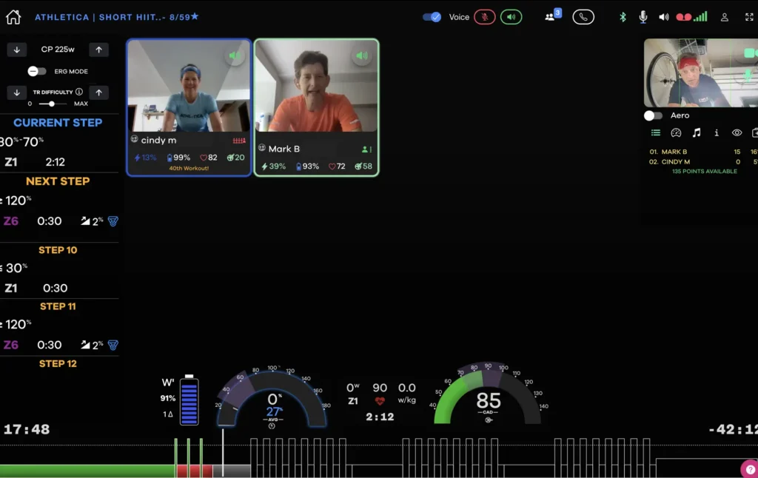Open the speedometer gauge tab

676,132
